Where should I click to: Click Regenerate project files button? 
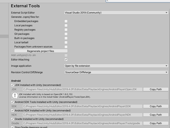[41, 51]
